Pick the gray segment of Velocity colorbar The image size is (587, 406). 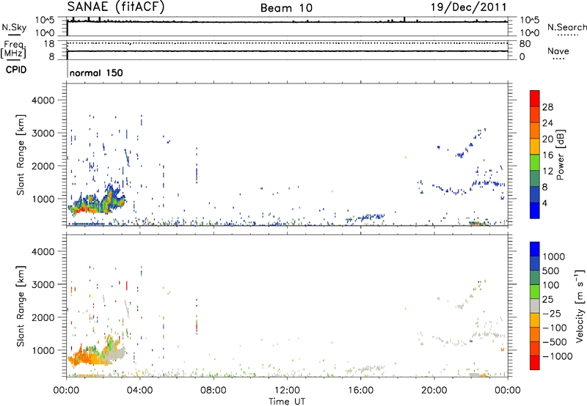(535, 306)
